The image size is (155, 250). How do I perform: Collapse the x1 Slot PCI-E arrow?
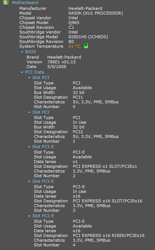(29, 147)
